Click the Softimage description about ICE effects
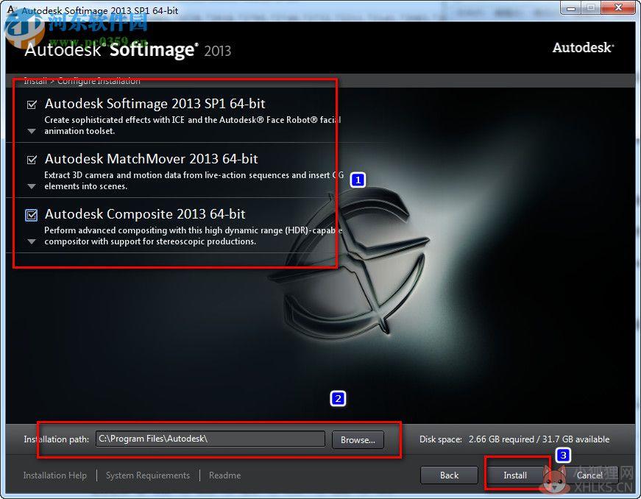Screen dimensions: 641x499 coord(193,125)
